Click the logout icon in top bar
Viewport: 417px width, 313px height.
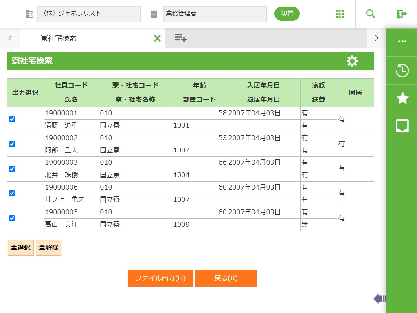[x=402, y=14]
